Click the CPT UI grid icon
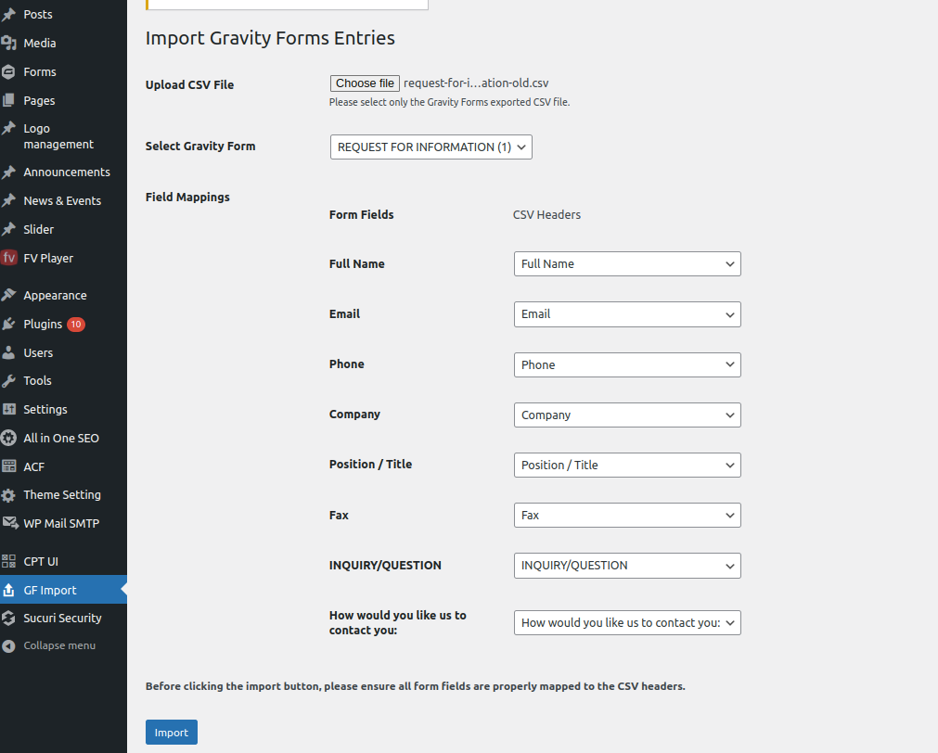938x753 pixels. [x=8, y=561]
